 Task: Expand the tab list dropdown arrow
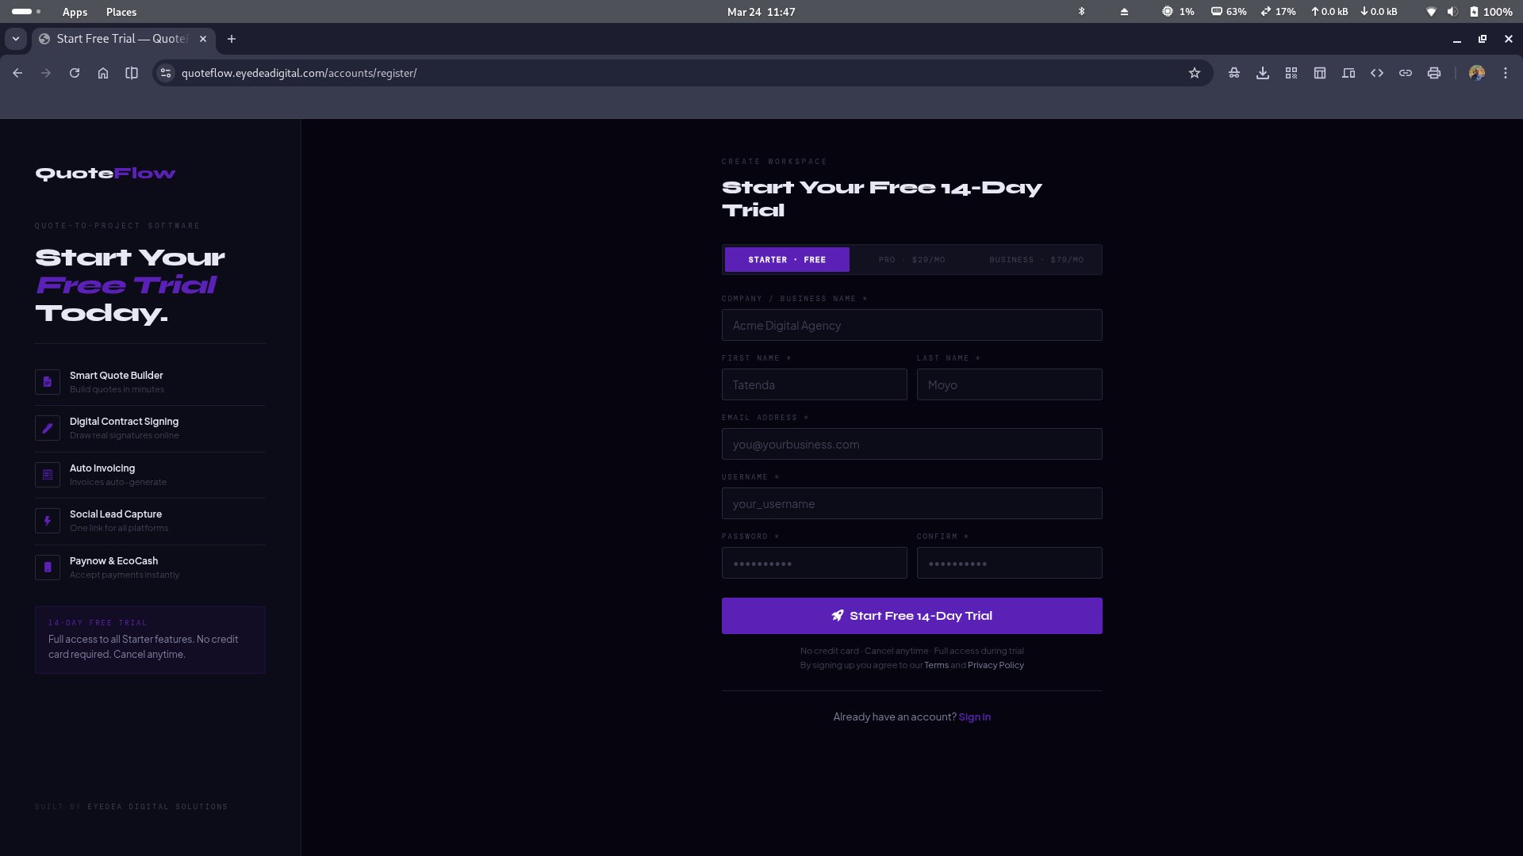point(16,39)
